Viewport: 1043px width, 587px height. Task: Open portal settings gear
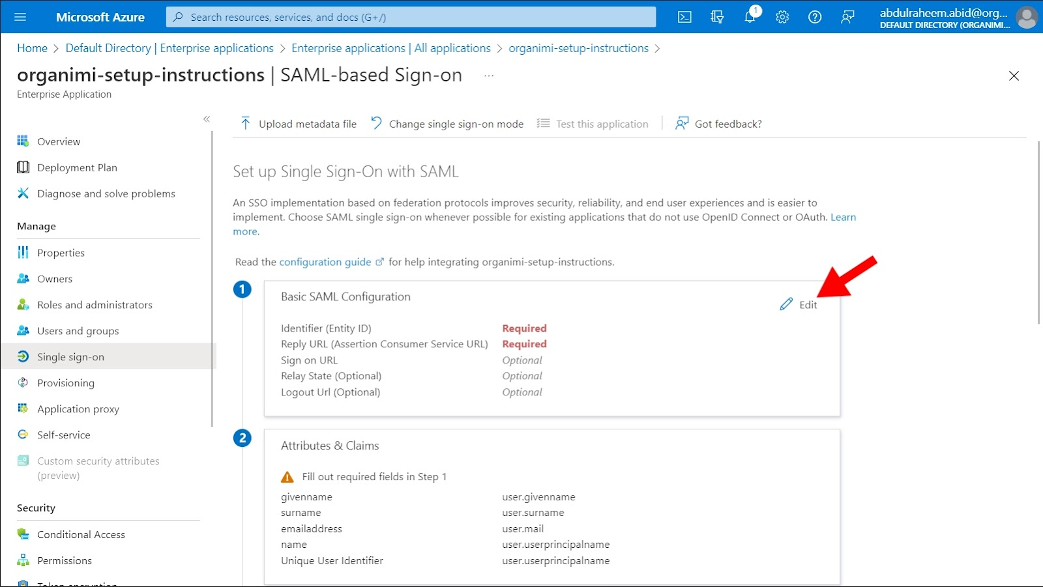click(x=782, y=17)
